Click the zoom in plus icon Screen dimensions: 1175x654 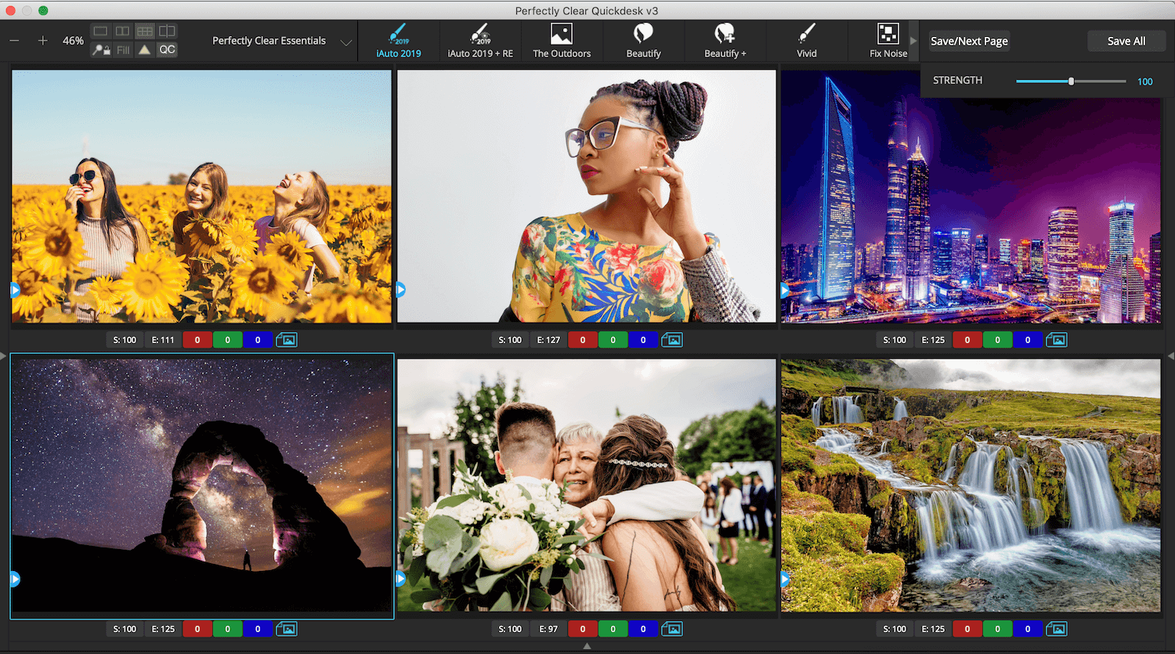[43, 41]
